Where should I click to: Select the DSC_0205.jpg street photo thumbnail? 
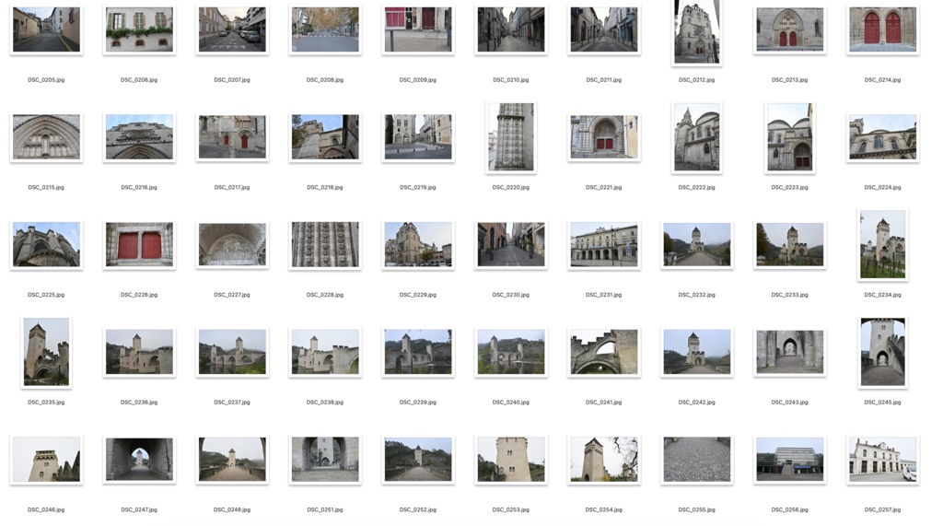(46, 29)
